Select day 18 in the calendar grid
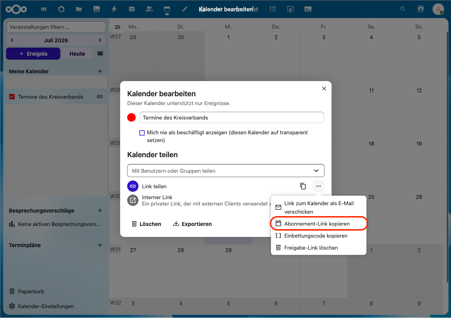The width and height of the screenshot is (451, 318). click(x=371, y=144)
